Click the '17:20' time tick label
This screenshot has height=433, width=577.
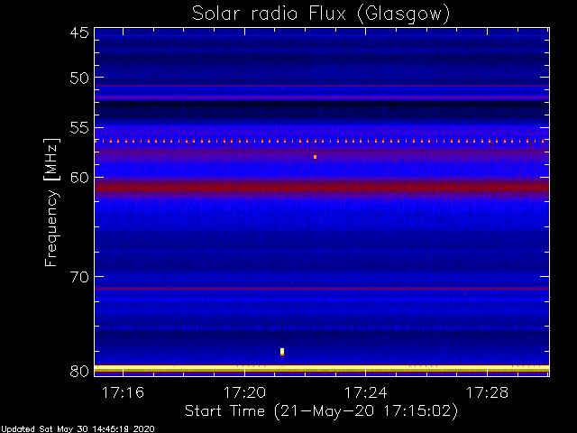244,392
